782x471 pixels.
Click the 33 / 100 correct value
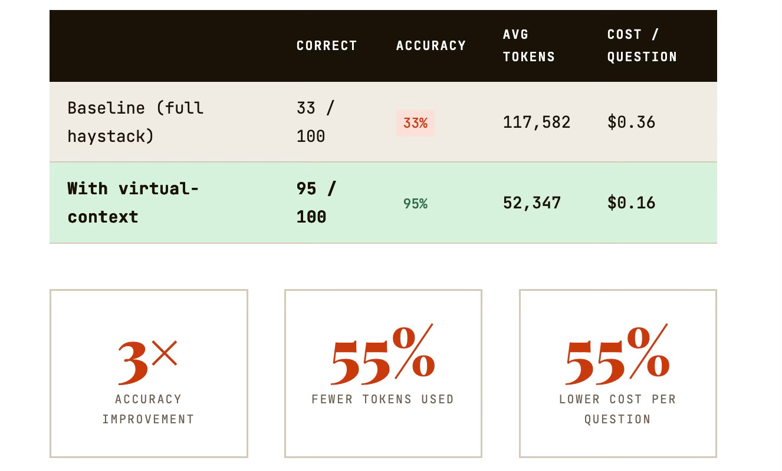pos(316,122)
